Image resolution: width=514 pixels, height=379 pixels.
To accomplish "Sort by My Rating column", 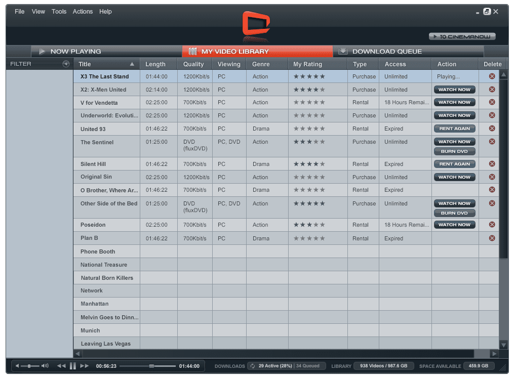I will 318,64.
